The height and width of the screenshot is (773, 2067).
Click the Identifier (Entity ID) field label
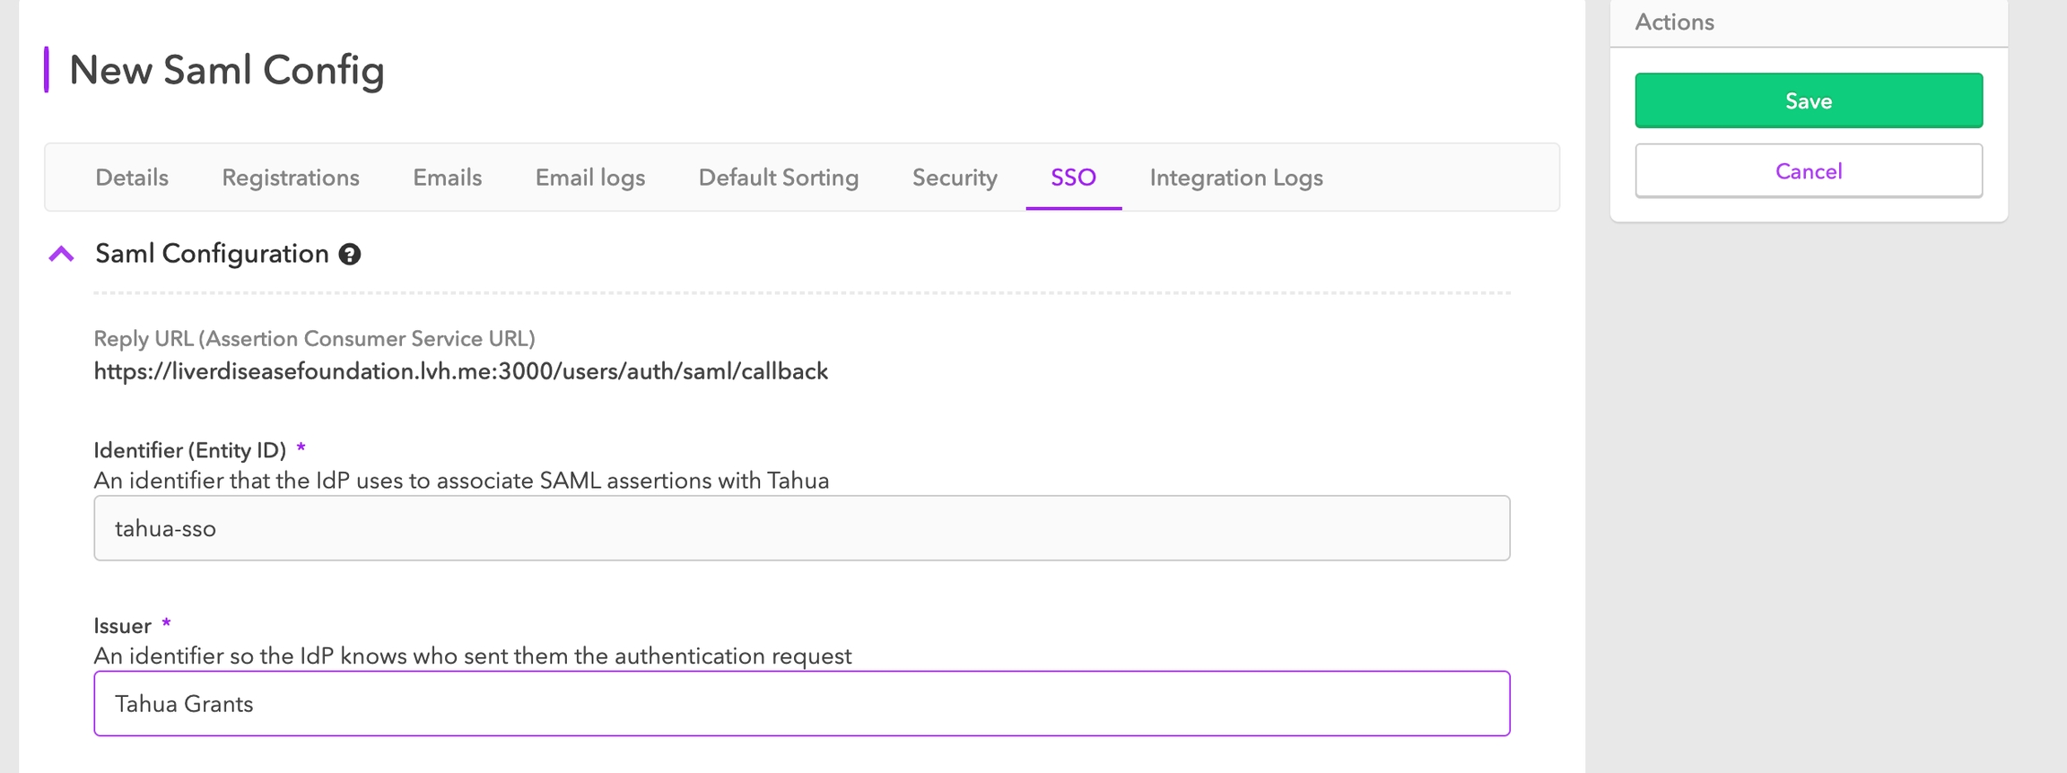pos(189,450)
